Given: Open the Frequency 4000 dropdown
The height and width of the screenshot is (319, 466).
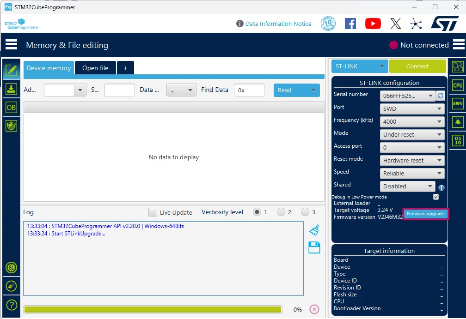Looking at the screenshot, I should point(412,122).
